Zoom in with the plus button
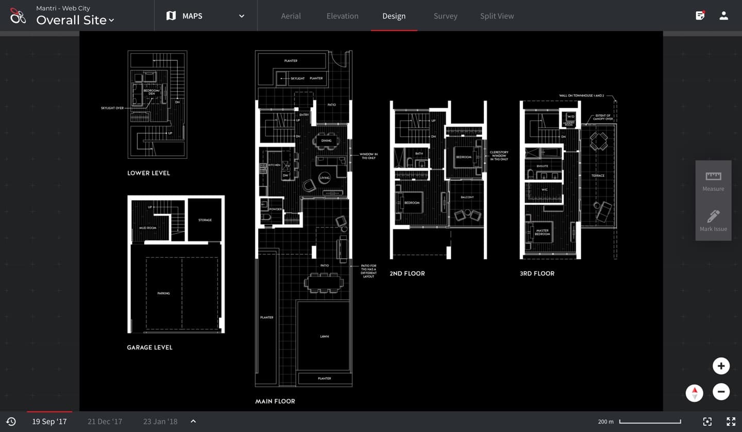The height and width of the screenshot is (432, 742). click(721, 366)
